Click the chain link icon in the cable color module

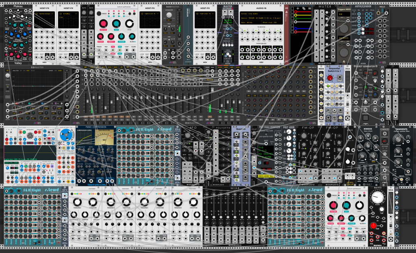point(304,9)
